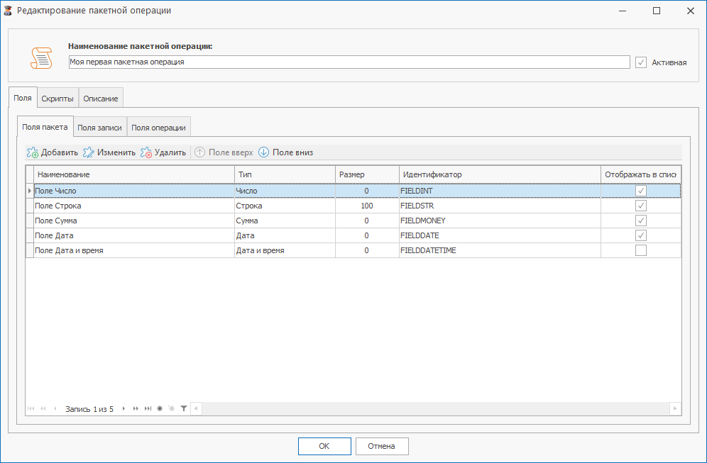
Task: Go to previous record navigator arrow
Action: pyautogui.click(x=55, y=408)
